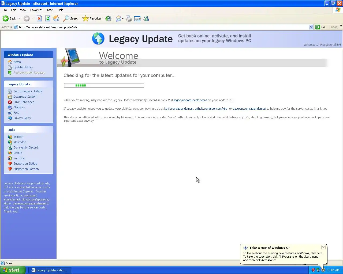Click the Twitter icon in Links panel

coord(10,137)
